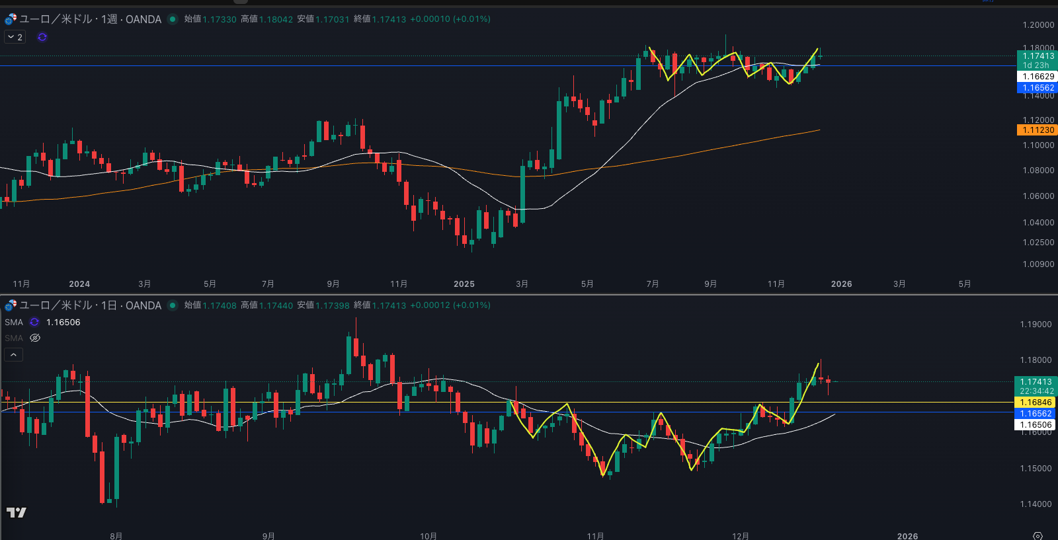Click the dimmed hidden SMA indicator label

tap(14, 338)
